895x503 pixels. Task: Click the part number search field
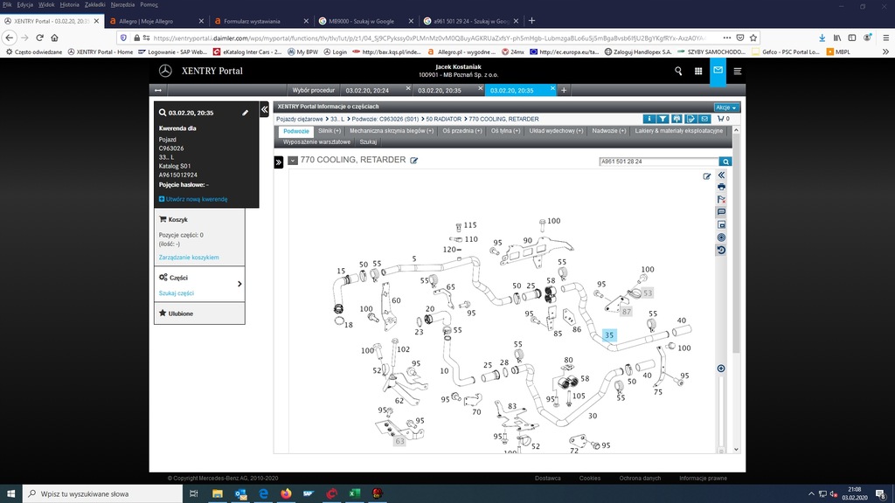tap(658, 162)
